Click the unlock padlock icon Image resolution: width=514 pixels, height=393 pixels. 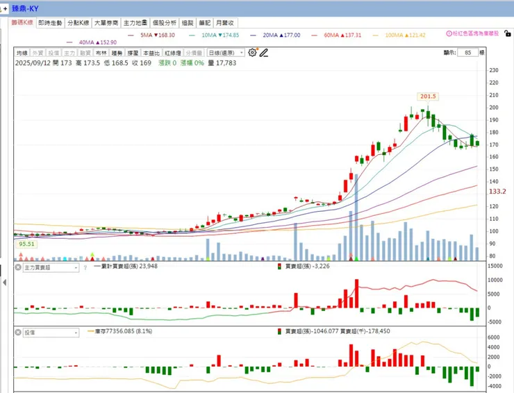click(x=508, y=33)
